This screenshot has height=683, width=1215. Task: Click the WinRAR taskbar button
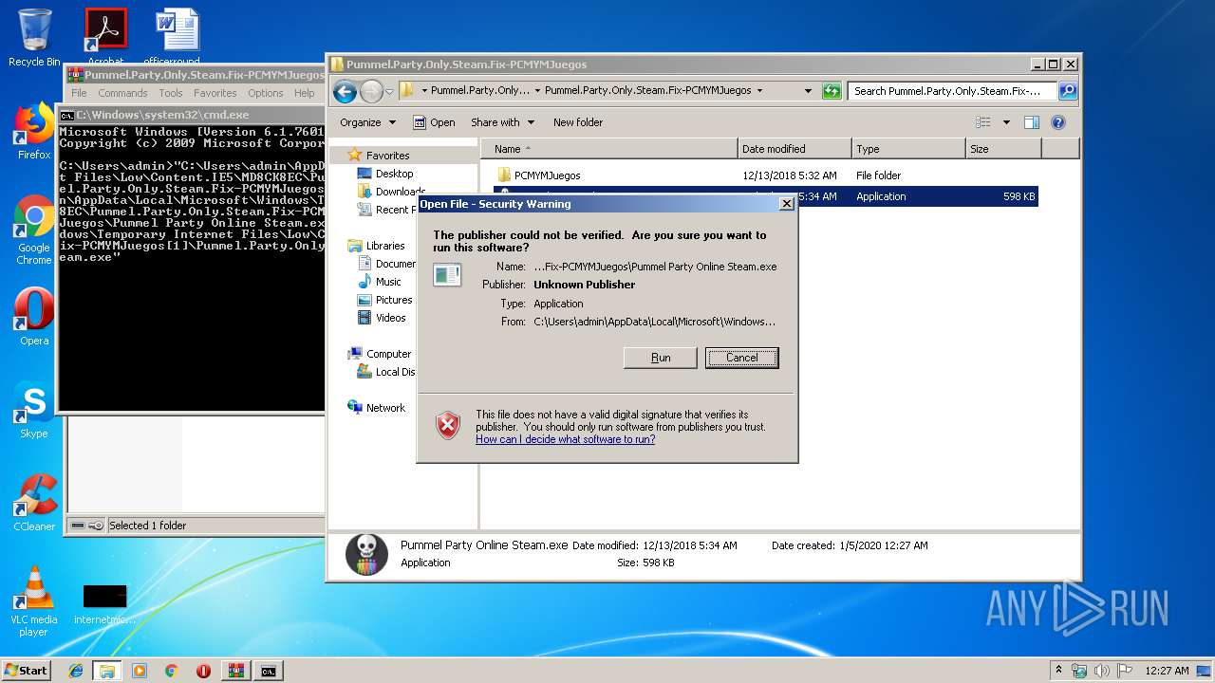pos(235,671)
